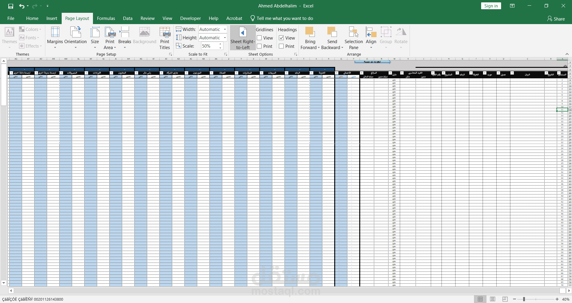Viewport: 572px width, 303px height.
Task: Open theme Effects options
Action: (x=30, y=46)
